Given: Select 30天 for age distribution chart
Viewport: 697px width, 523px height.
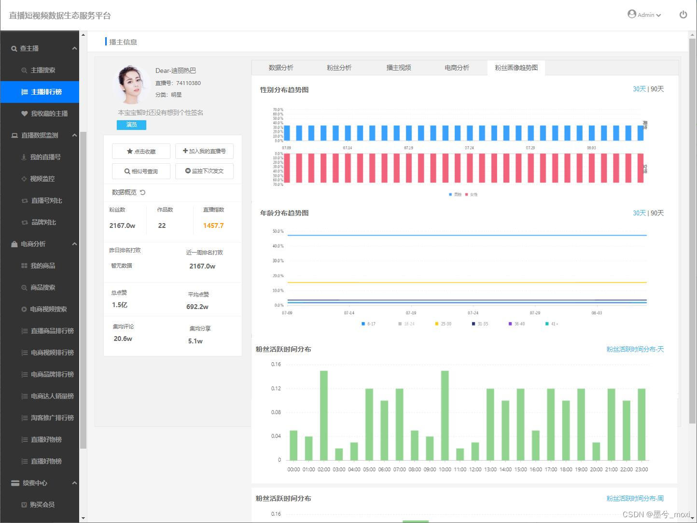Looking at the screenshot, I should 639,213.
